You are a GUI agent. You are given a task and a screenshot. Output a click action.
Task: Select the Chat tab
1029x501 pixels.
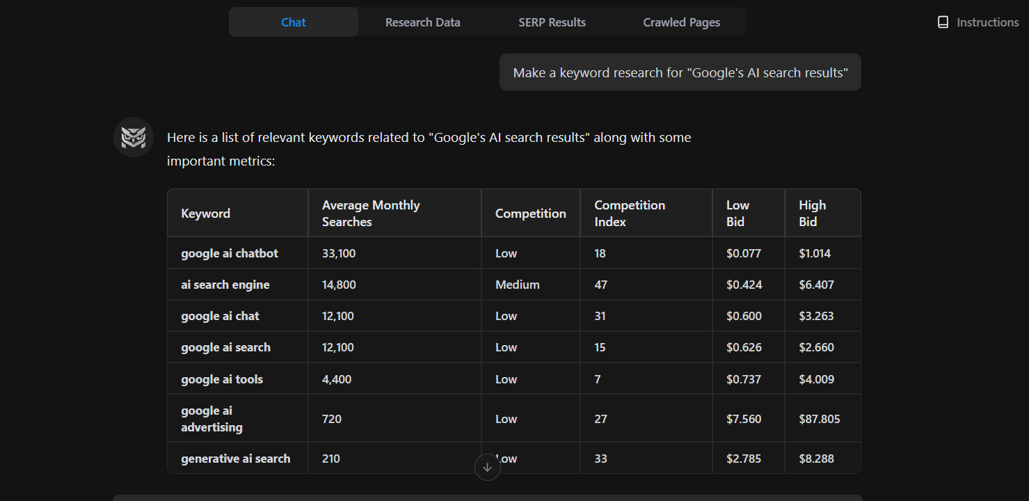(x=293, y=22)
